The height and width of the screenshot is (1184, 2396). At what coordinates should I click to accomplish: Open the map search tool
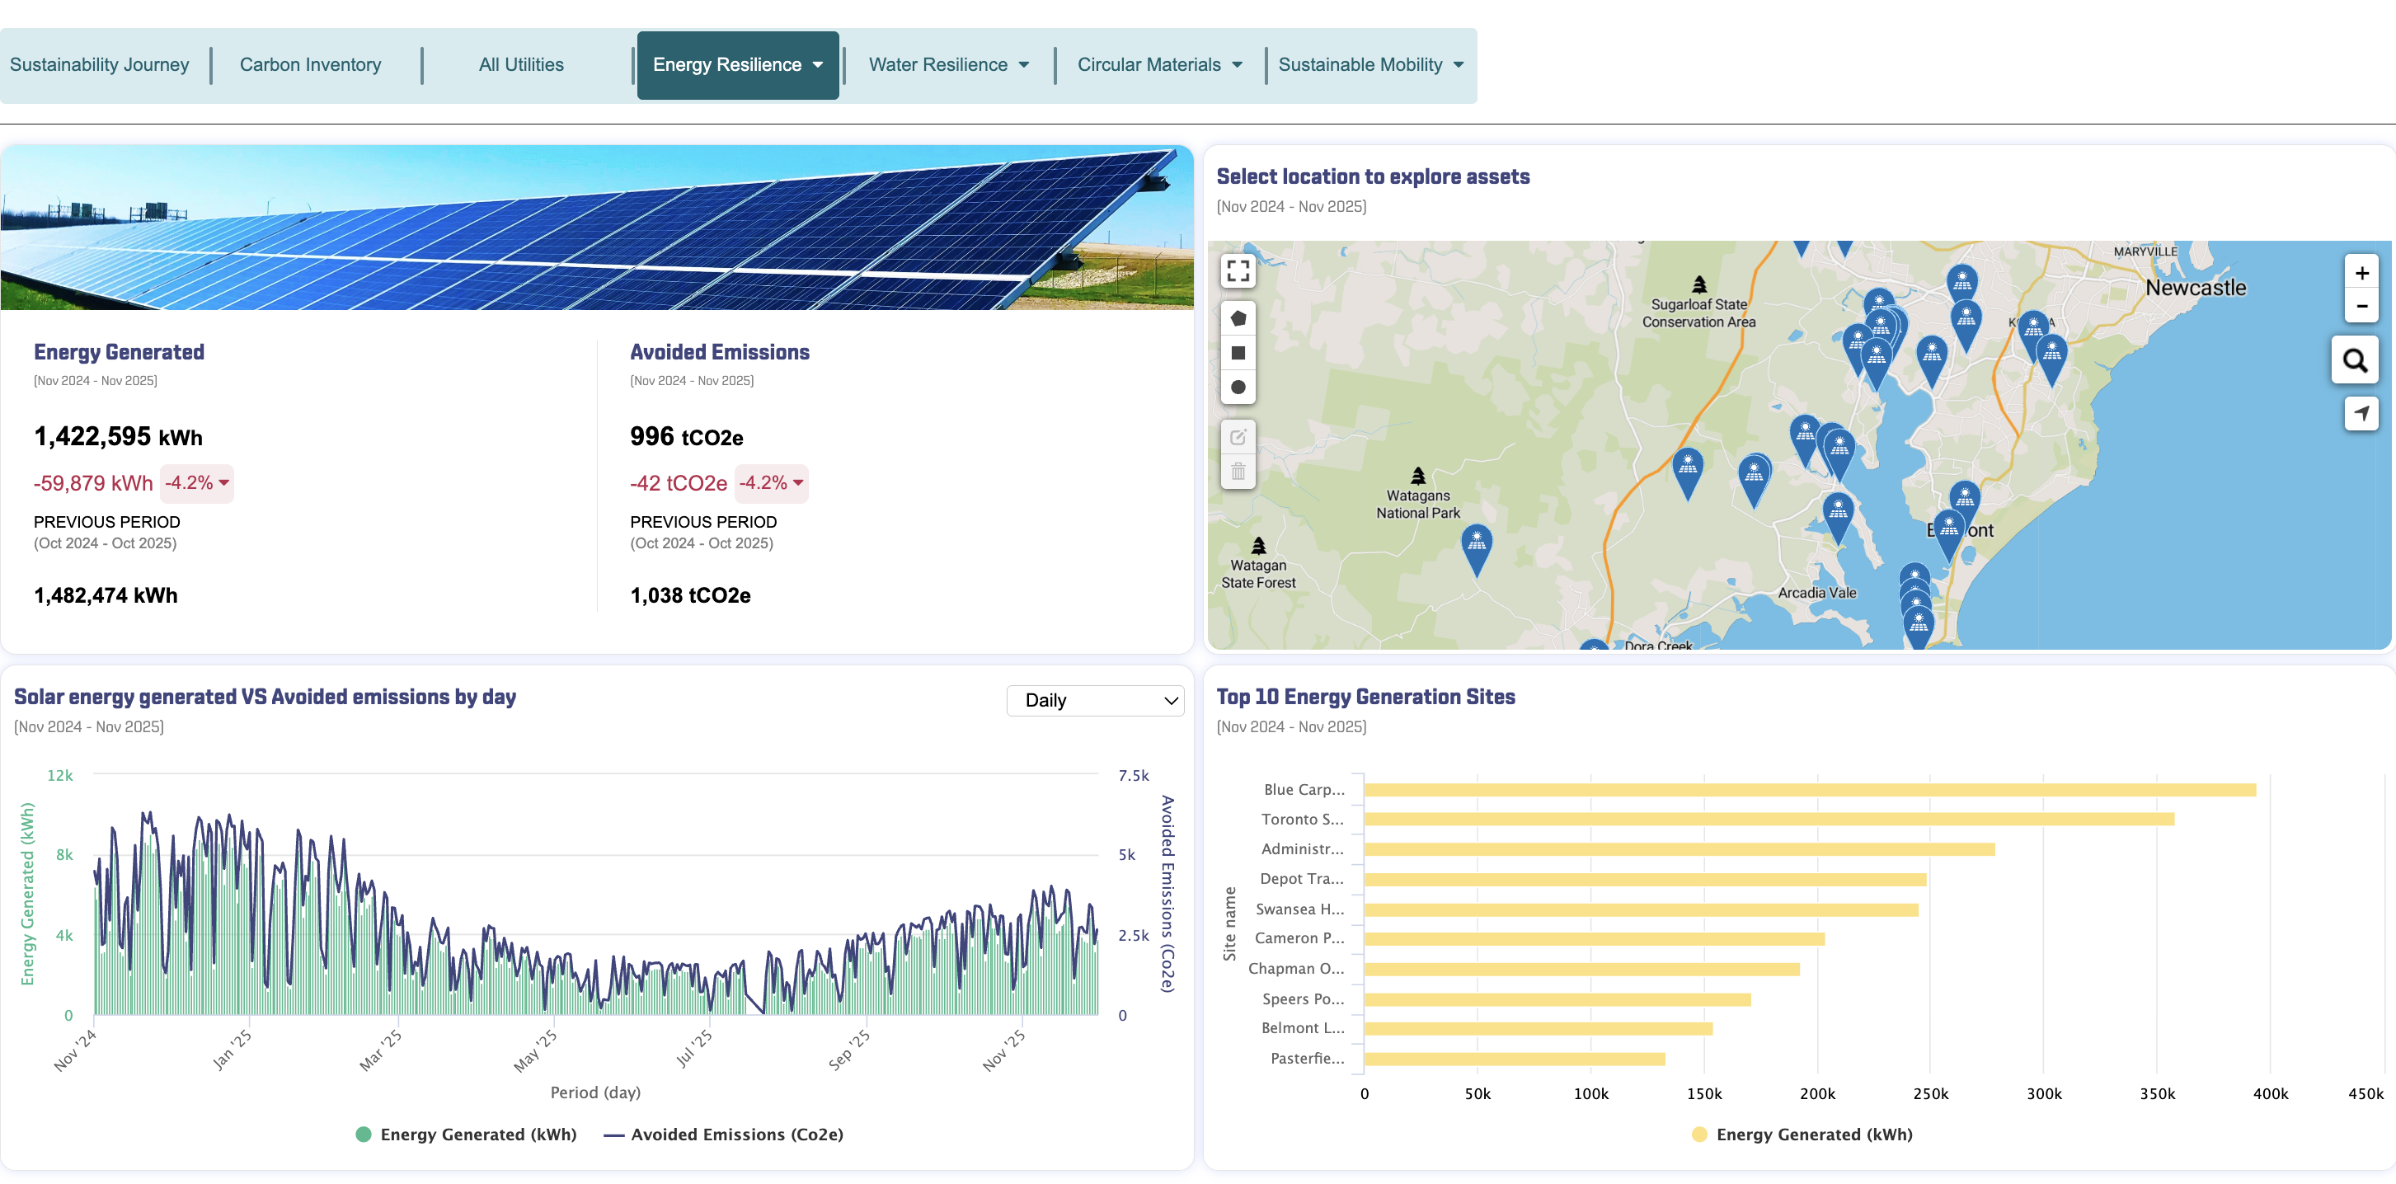click(2354, 360)
